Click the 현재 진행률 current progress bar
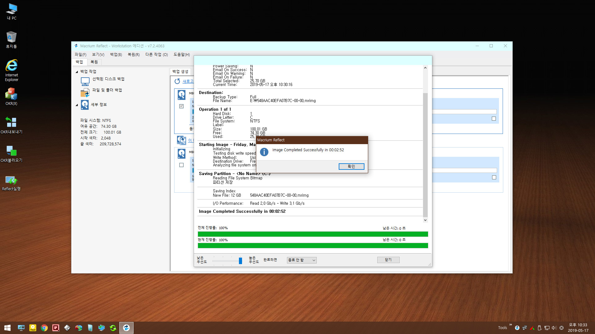This screenshot has height=334, width=595. 313,246
